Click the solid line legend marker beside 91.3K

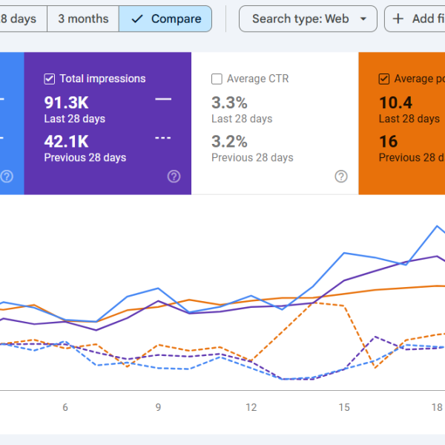163,99
